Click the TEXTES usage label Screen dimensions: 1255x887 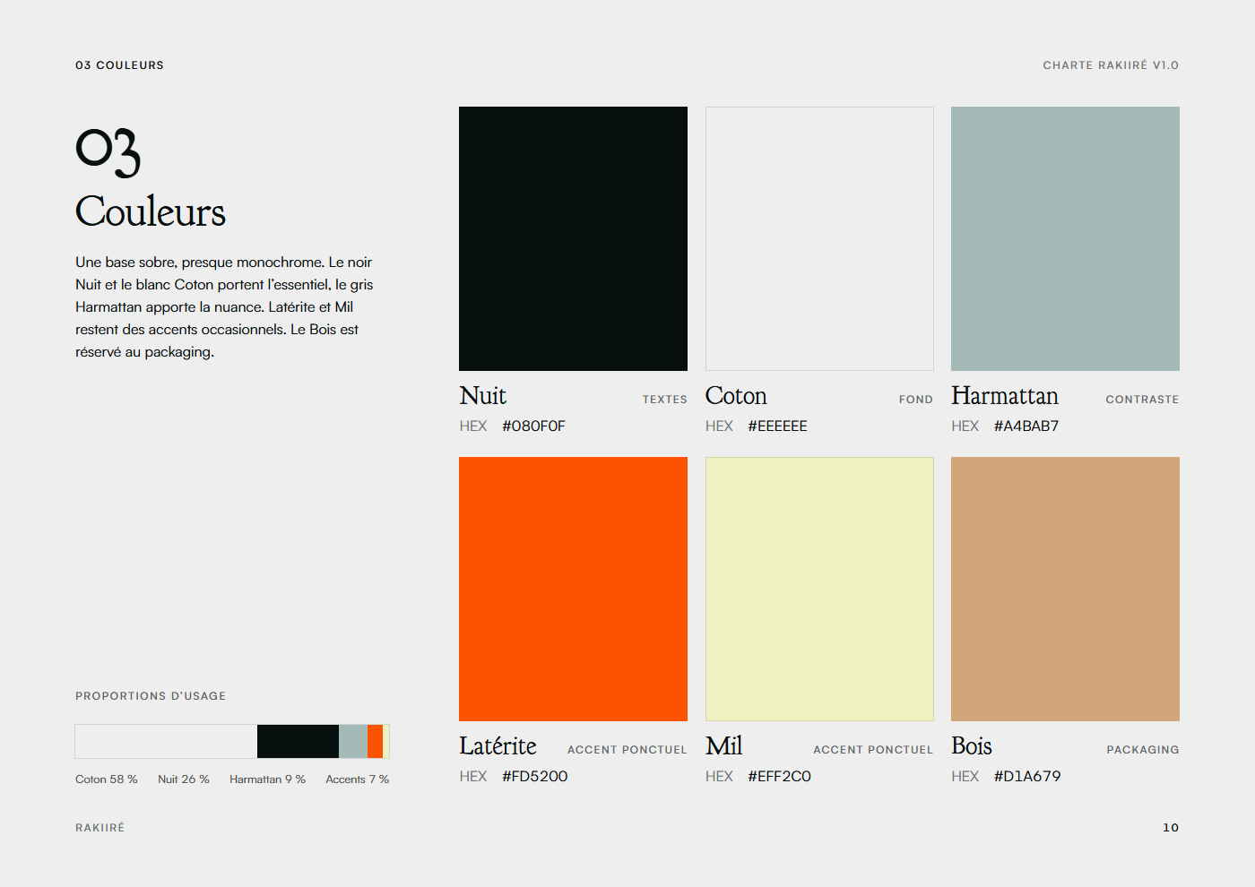point(665,400)
